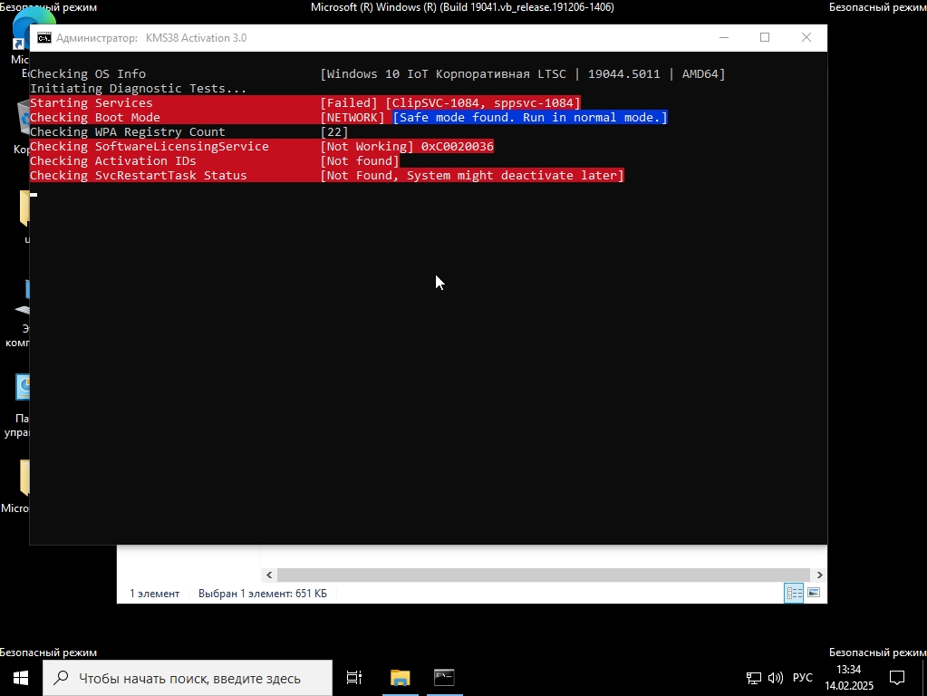Click the '[Failed] [ClipSVC-1084, sppsvc-1084]' result
Screen dimensions: 927x696
tap(450, 103)
